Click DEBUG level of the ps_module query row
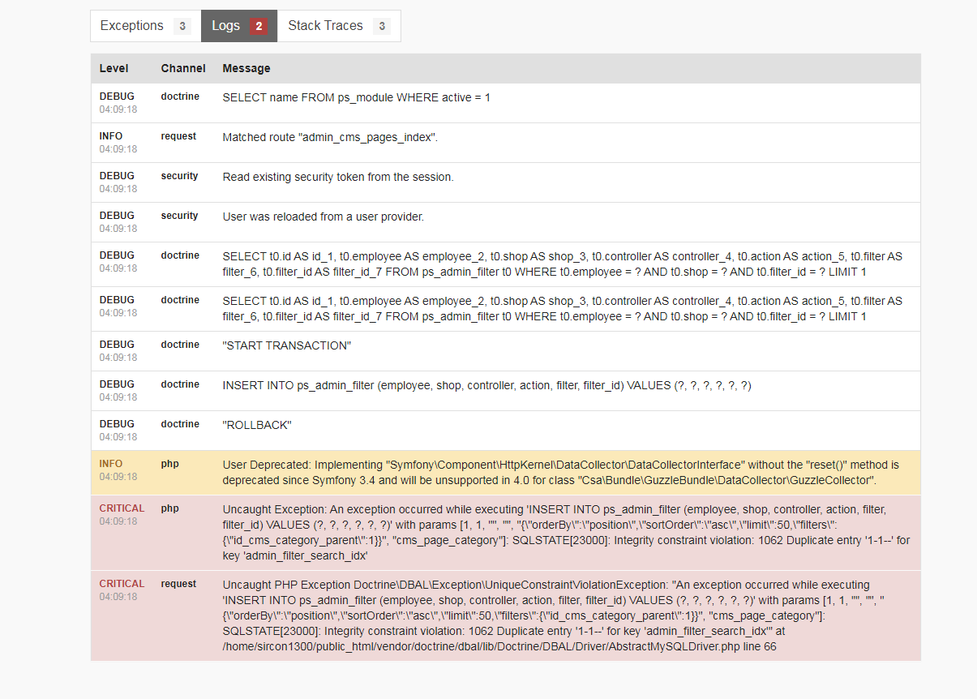The image size is (977, 699). (x=117, y=96)
